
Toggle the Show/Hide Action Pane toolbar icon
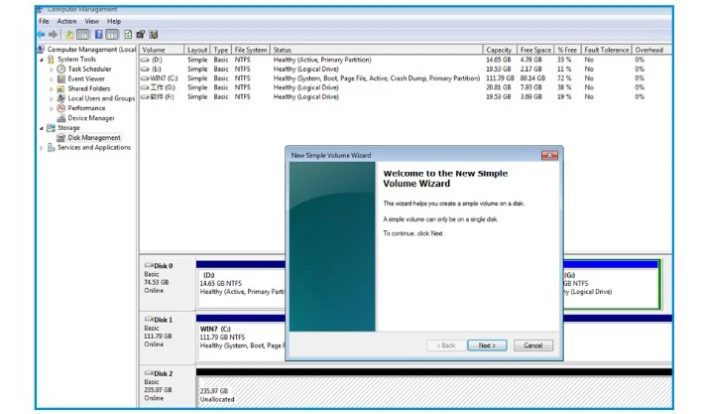click(112, 35)
